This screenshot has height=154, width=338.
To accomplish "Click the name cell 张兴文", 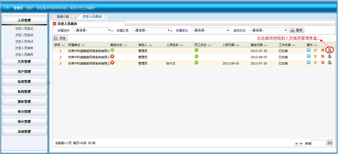I will [171, 63].
